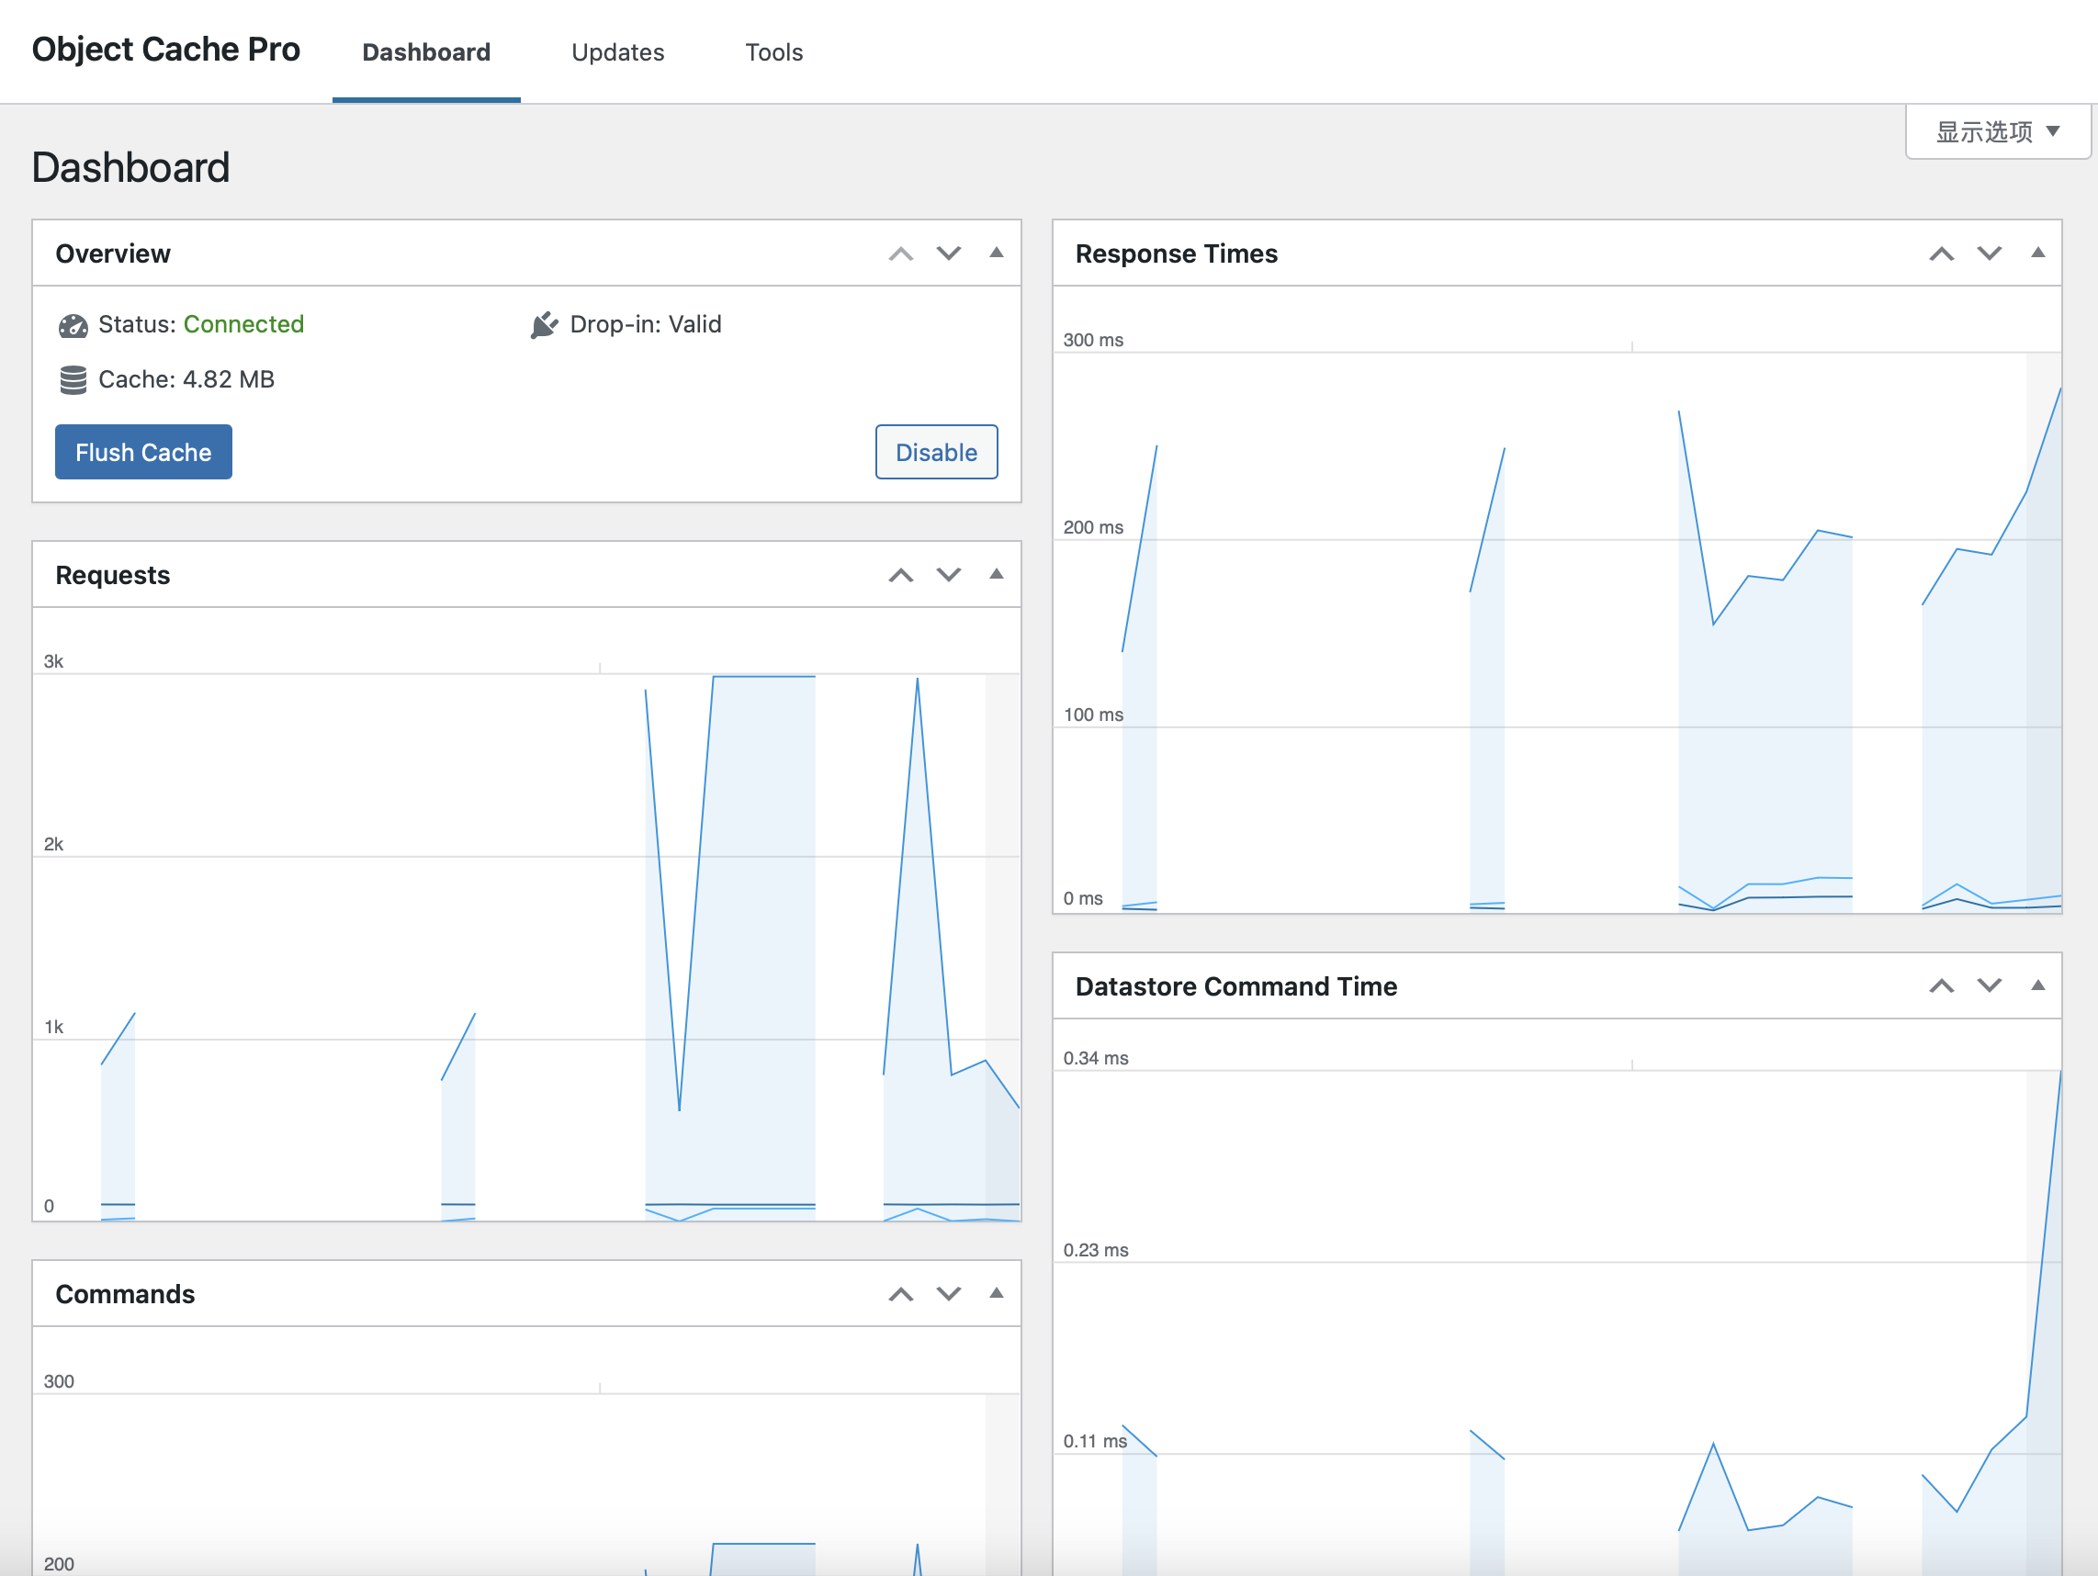Select the Dashboard tab

426,52
